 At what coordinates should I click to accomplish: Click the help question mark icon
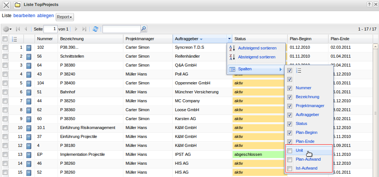pyautogui.click(x=369, y=4)
